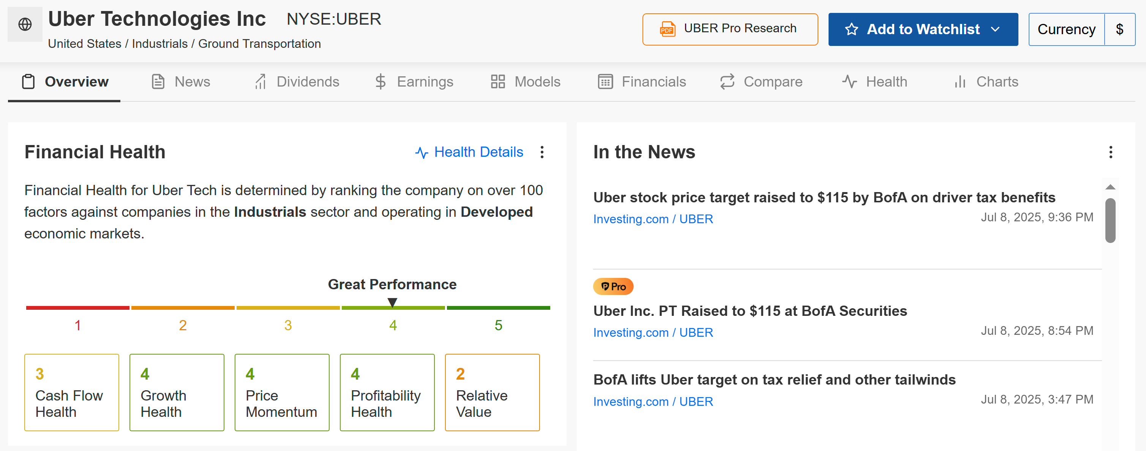Viewport: 1146px width, 451px height.
Task: Select the Growth Health card
Action: point(177,392)
